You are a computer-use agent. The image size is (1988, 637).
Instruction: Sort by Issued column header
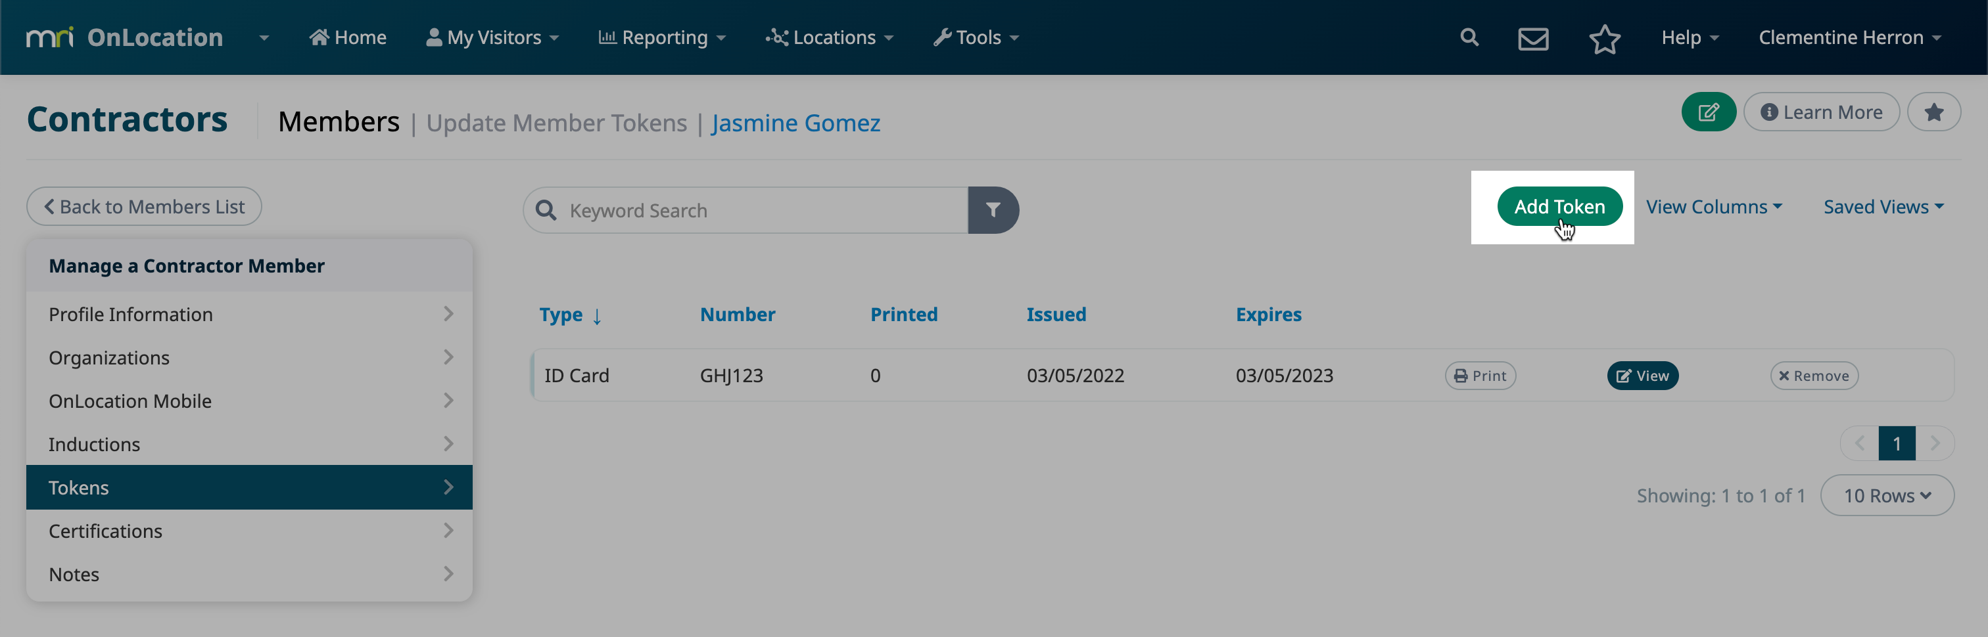point(1056,315)
